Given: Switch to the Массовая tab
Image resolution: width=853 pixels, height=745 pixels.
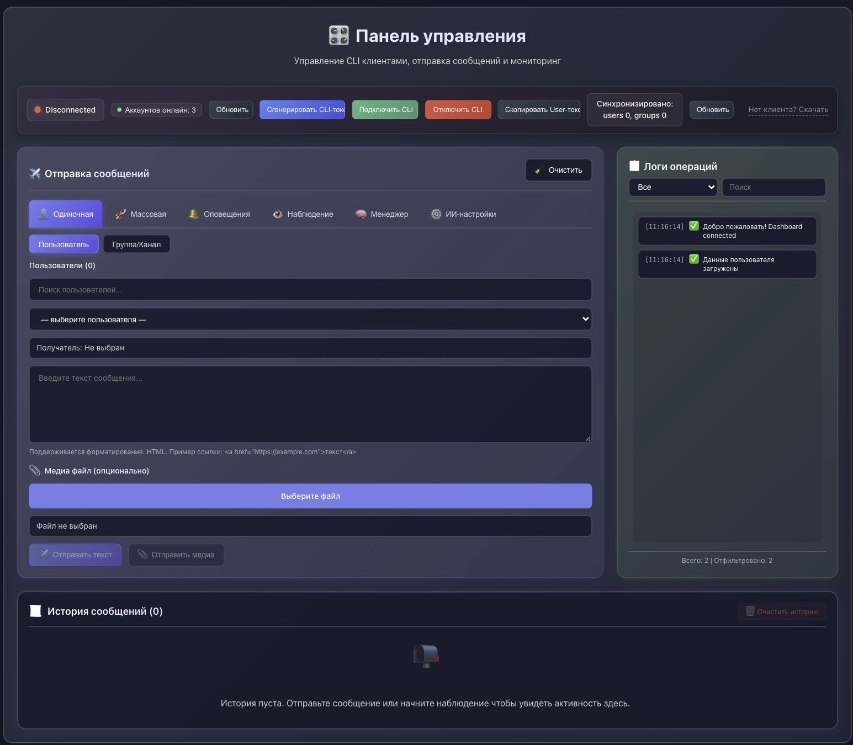Looking at the screenshot, I should pos(141,214).
